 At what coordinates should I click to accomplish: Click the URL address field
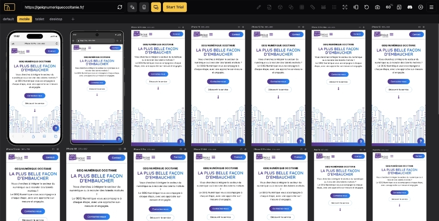(x=68, y=7)
